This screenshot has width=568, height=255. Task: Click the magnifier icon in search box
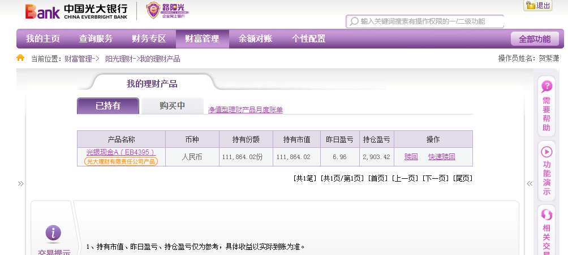pyautogui.click(x=354, y=21)
